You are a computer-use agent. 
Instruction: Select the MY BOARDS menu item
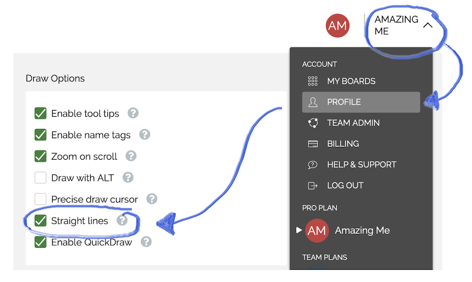[x=351, y=81]
